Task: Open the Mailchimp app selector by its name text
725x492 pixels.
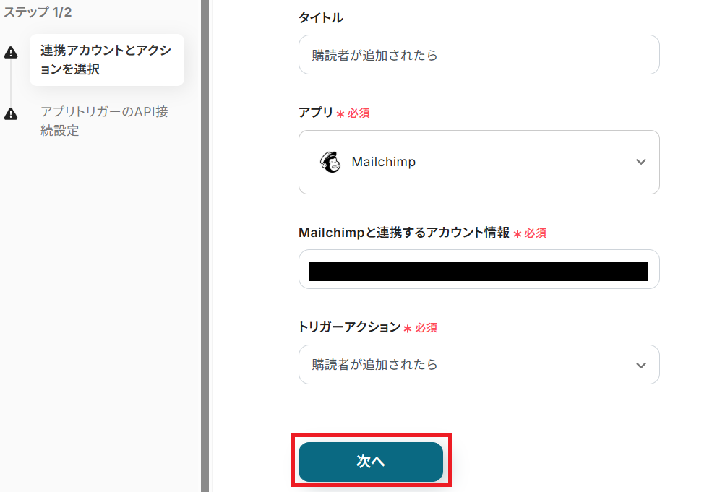Action: tap(383, 162)
